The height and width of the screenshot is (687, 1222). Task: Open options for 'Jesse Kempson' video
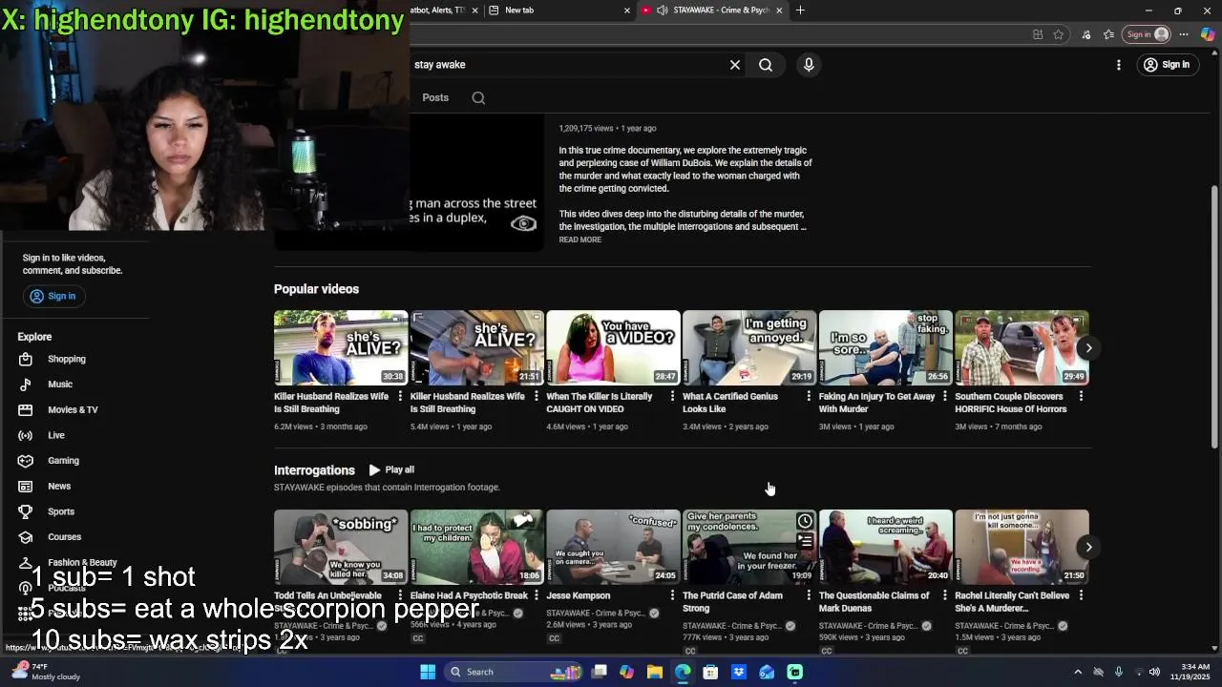[672, 595]
